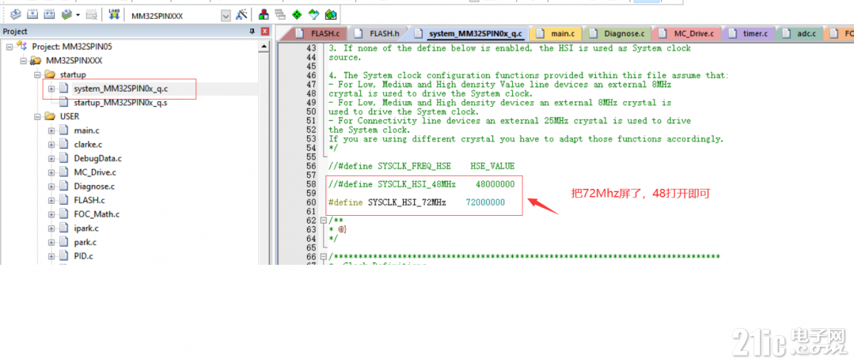854x362 pixels.
Task: Select the startup folder in project tree
Action: (73, 74)
